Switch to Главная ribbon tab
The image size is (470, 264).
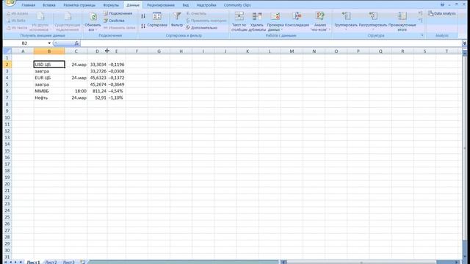click(x=28, y=5)
